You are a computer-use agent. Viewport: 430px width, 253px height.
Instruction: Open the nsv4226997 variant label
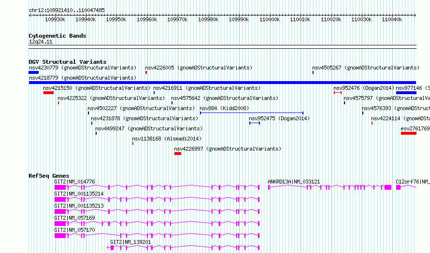click(x=228, y=149)
